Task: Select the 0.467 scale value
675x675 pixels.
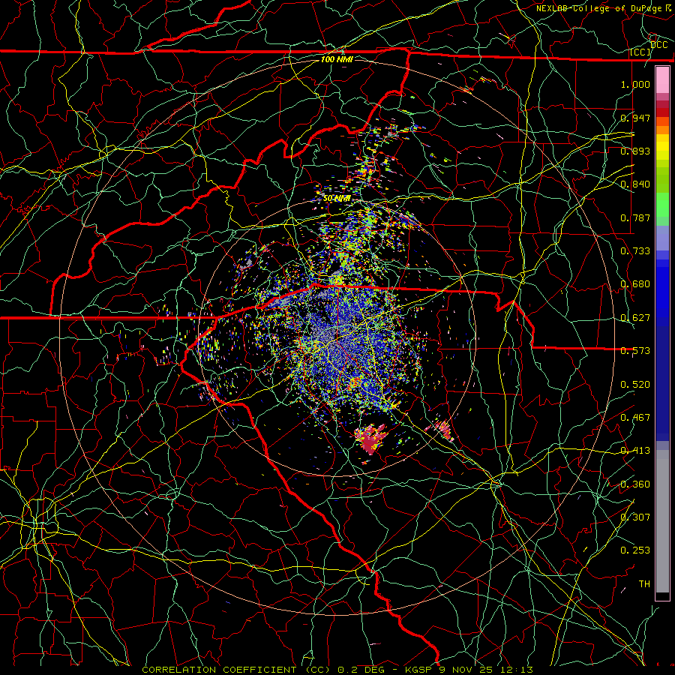Action: pos(635,418)
